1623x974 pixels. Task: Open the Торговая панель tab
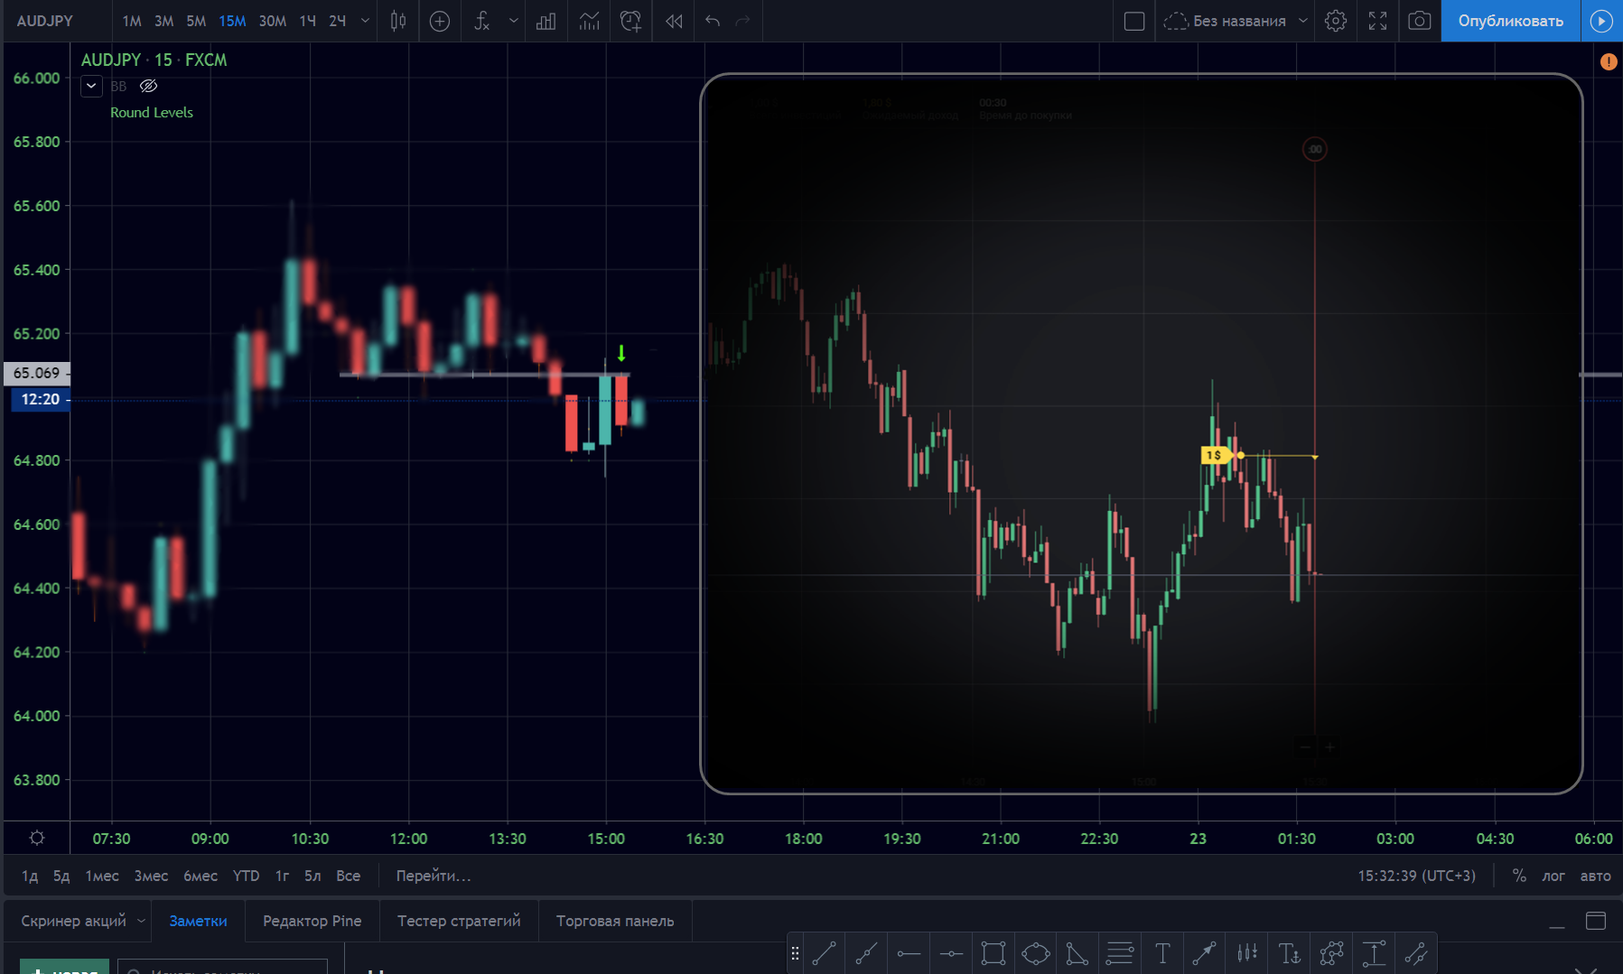click(x=615, y=921)
